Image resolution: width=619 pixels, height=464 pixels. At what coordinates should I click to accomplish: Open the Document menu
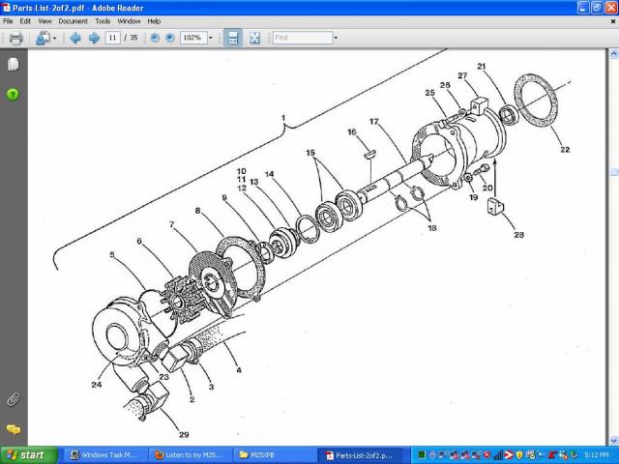click(74, 21)
